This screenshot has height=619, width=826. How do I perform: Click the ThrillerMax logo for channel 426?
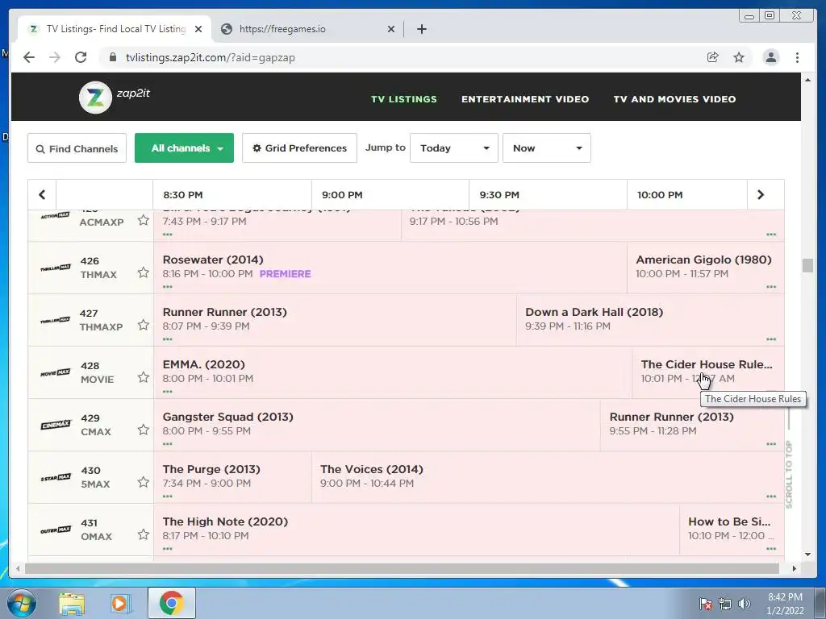pyautogui.click(x=56, y=268)
